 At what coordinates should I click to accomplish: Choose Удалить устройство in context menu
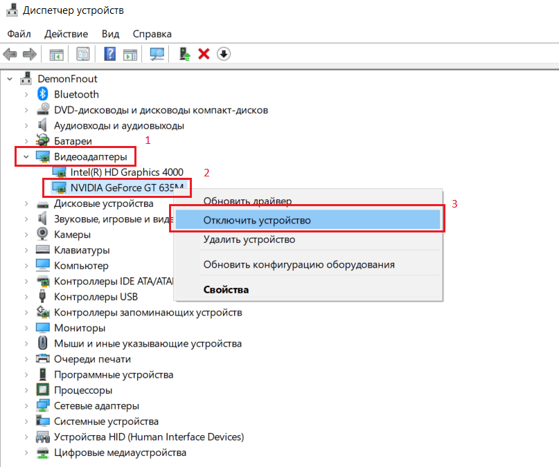pyautogui.click(x=249, y=239)
